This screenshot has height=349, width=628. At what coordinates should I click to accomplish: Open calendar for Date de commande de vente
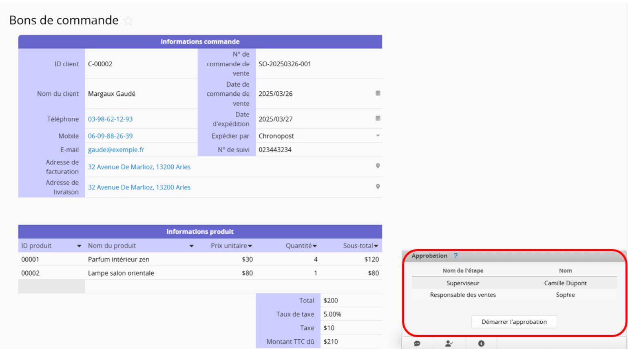pyautogui.click(x=378, y=93)
